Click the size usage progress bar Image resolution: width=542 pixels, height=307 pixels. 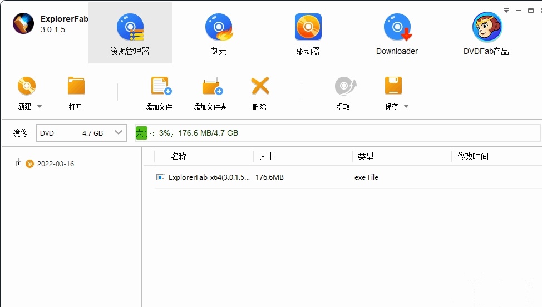(x=337, y=133)
